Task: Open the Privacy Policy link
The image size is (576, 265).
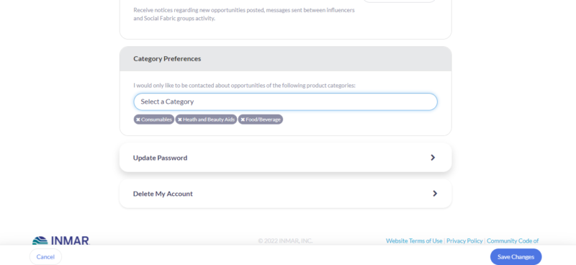Action: (x=464, y=241)
